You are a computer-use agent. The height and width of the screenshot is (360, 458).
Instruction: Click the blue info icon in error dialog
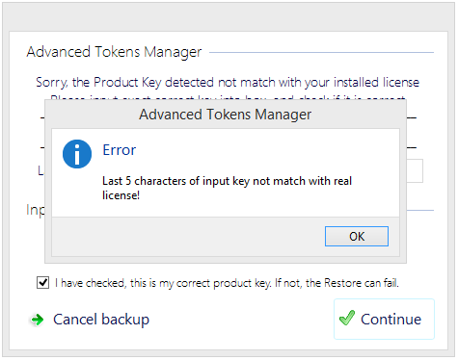click(x=77, y=154)
